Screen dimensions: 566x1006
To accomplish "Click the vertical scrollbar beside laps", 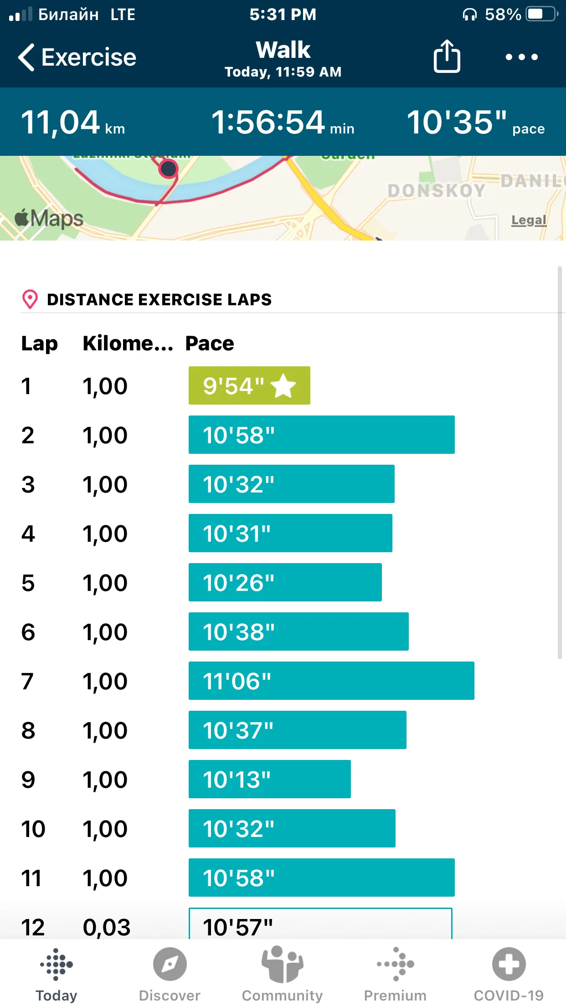I will tap(560, 462).
